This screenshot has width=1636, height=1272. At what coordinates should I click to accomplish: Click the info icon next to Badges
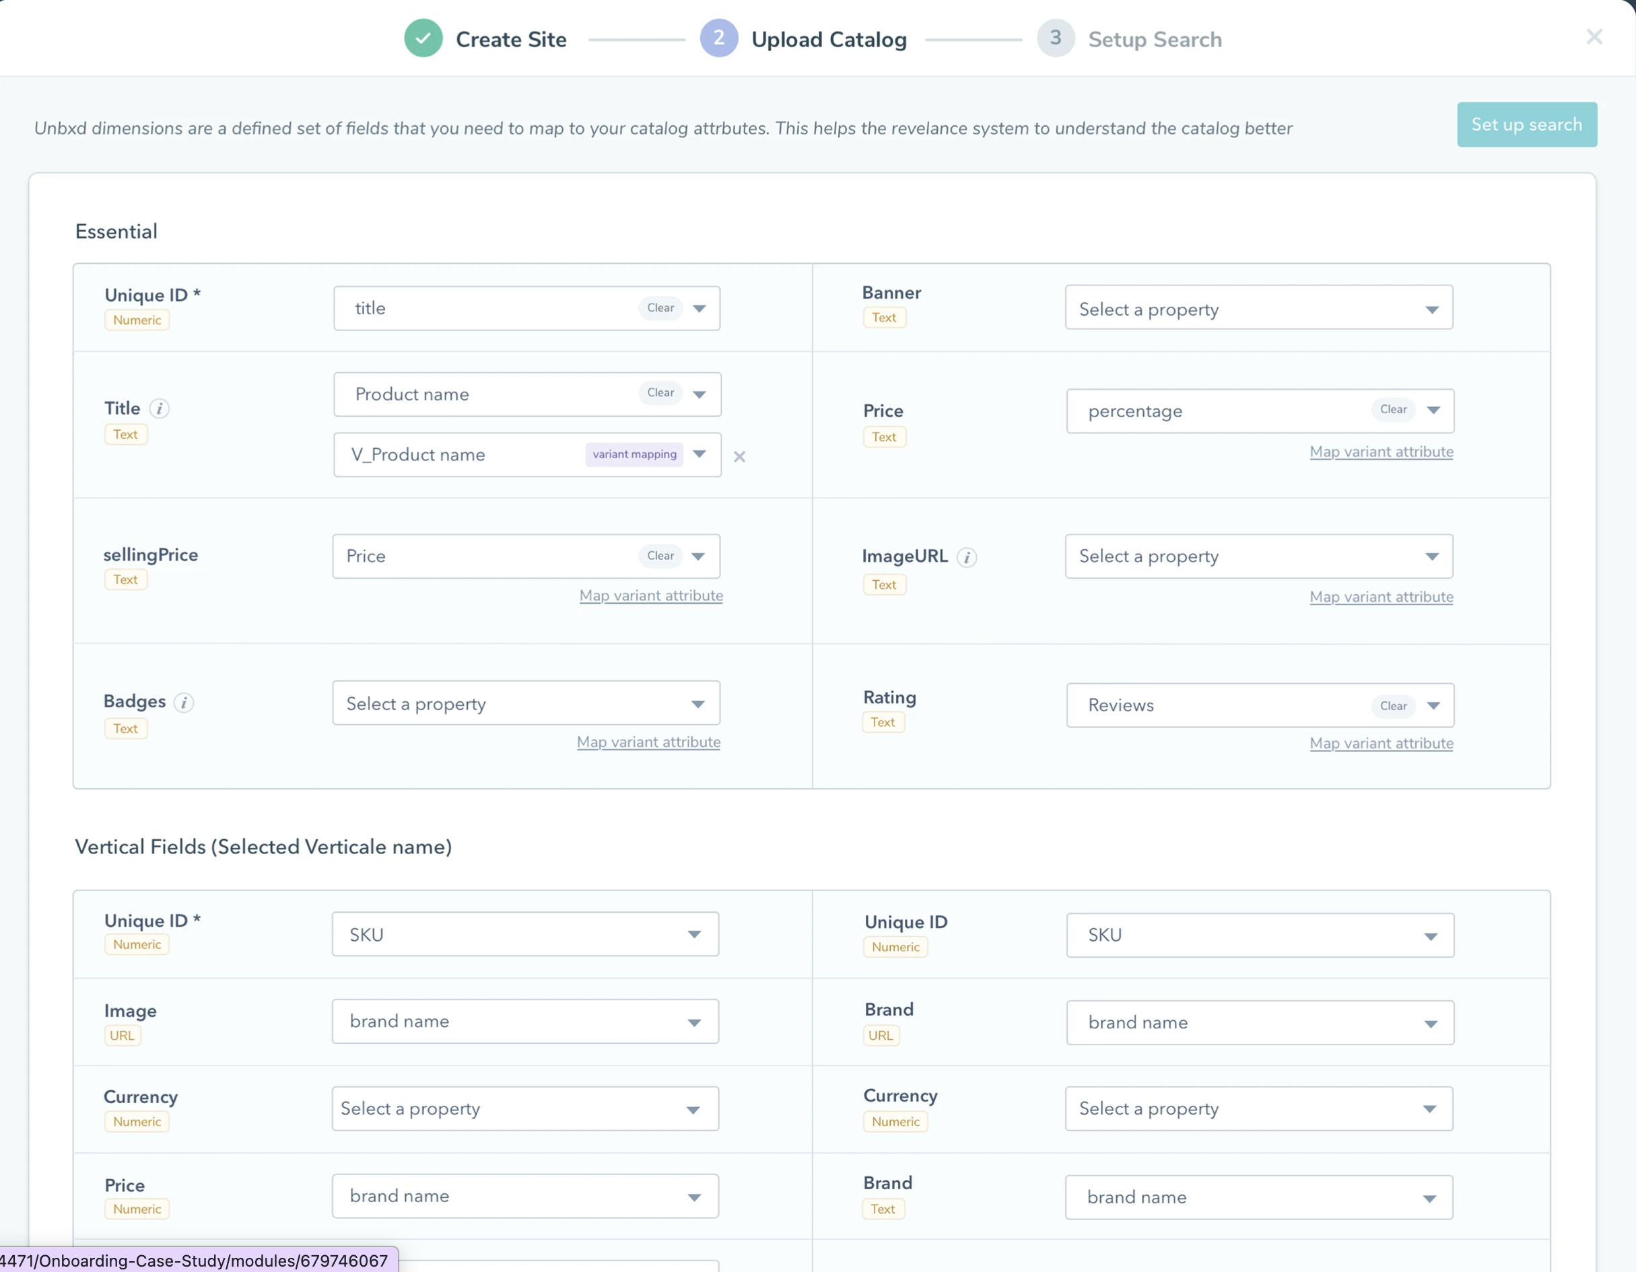(x=184, y=702)
